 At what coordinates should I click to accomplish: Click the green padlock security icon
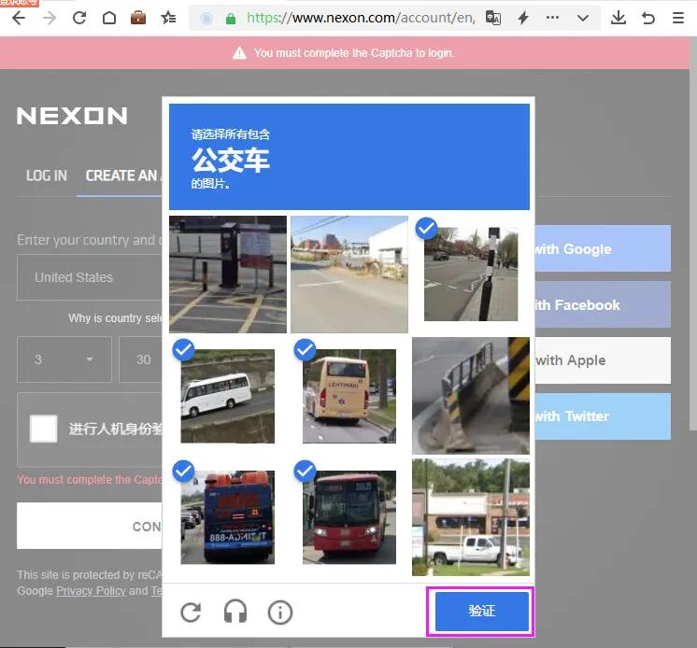[230, 19]
